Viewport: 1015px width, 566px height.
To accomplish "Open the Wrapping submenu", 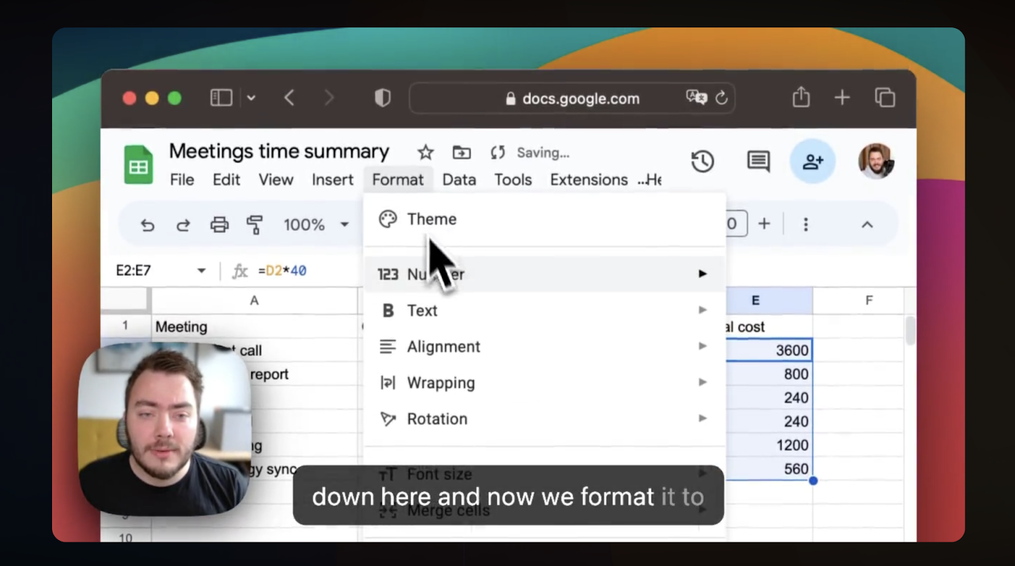I will point(544,383).
